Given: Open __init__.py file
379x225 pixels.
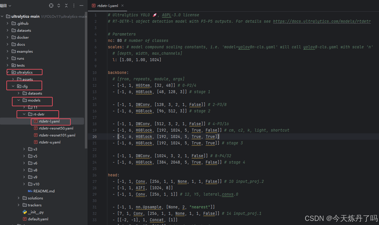Looking at the screenshot, I should 36,212.
